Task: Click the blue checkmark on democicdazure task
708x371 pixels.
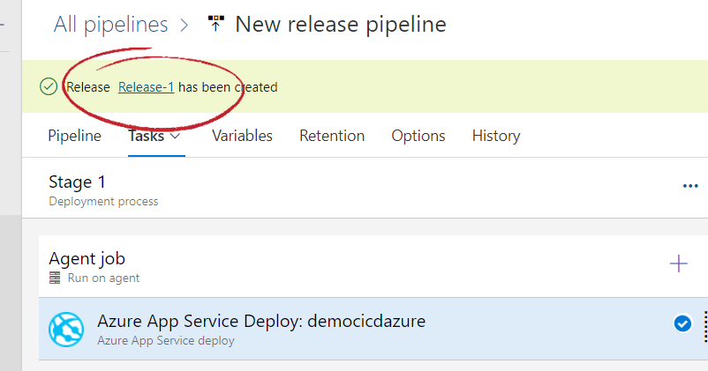Action: [x=682, y=324]
